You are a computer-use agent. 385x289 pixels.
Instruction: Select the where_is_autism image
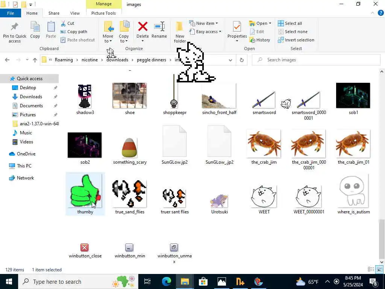click(353, 194)
